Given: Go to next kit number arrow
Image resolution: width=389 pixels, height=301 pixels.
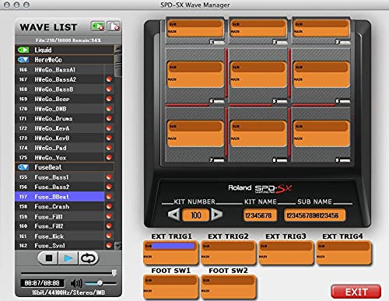Looking at the screenshot, I should click(x=217, y=215).
